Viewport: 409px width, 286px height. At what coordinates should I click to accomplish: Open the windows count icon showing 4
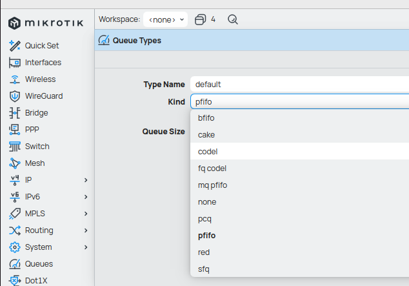pyautogui.click(x=200, y=19)
